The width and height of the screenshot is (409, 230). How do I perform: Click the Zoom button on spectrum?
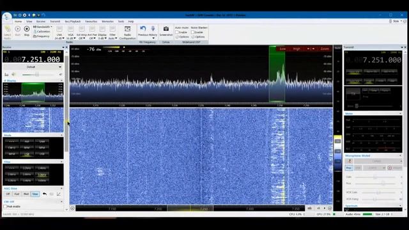[x=325, y=49]
